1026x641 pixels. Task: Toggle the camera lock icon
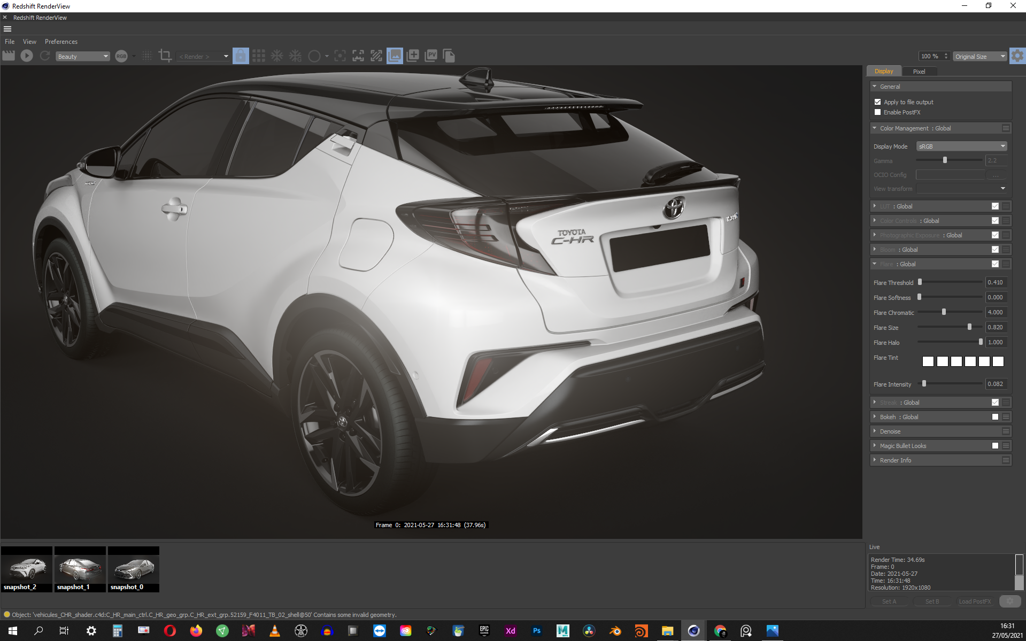tap(241, 56)
